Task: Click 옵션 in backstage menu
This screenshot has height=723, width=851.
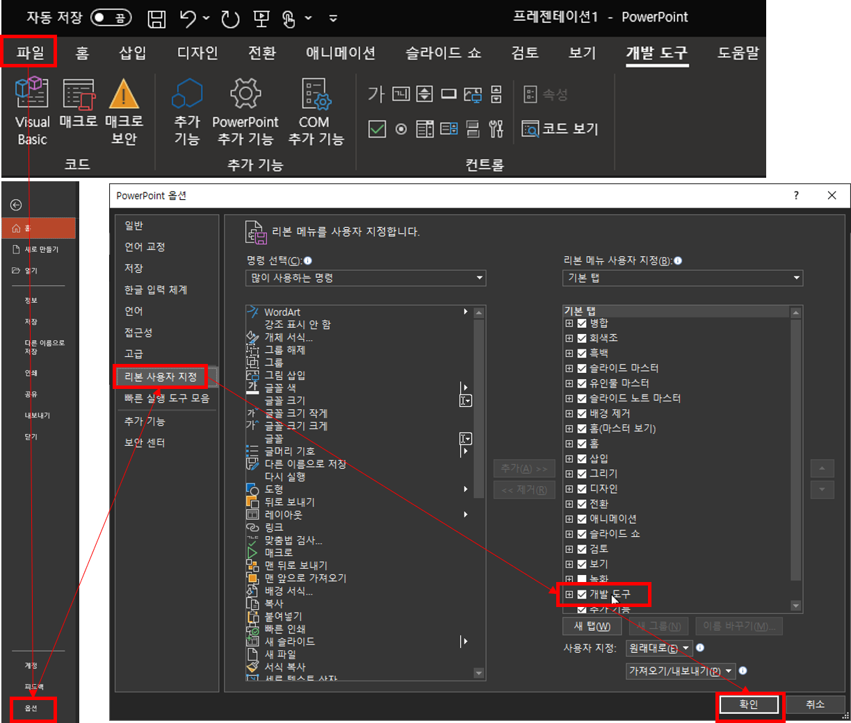Action: tap(31, 708)
